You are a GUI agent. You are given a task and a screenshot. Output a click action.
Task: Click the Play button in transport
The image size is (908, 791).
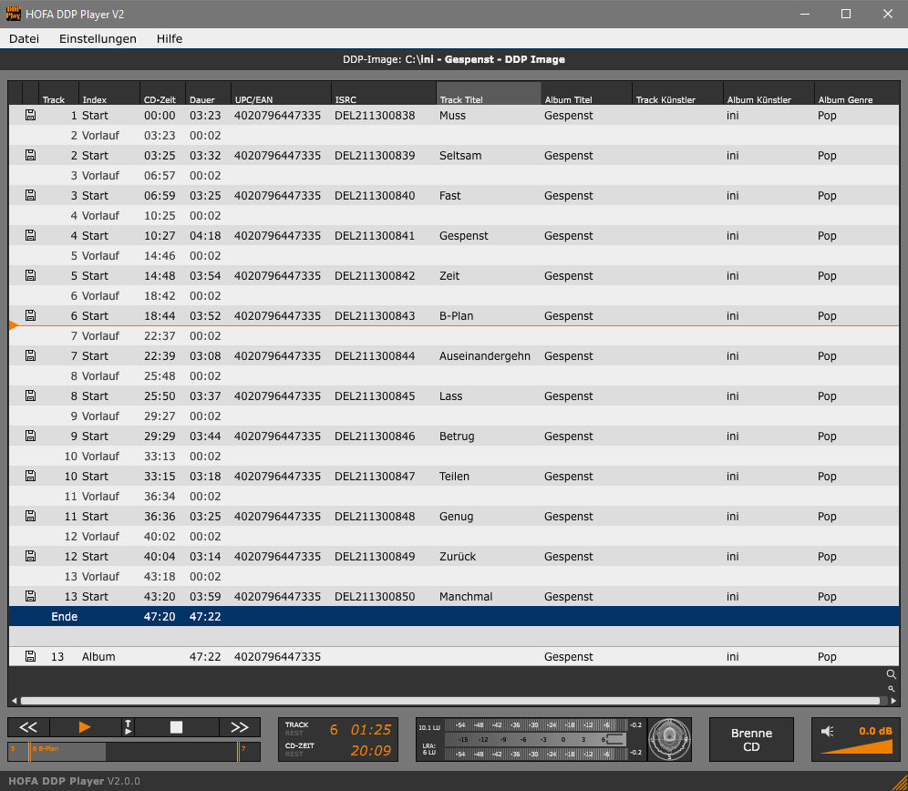pos(85,727)
